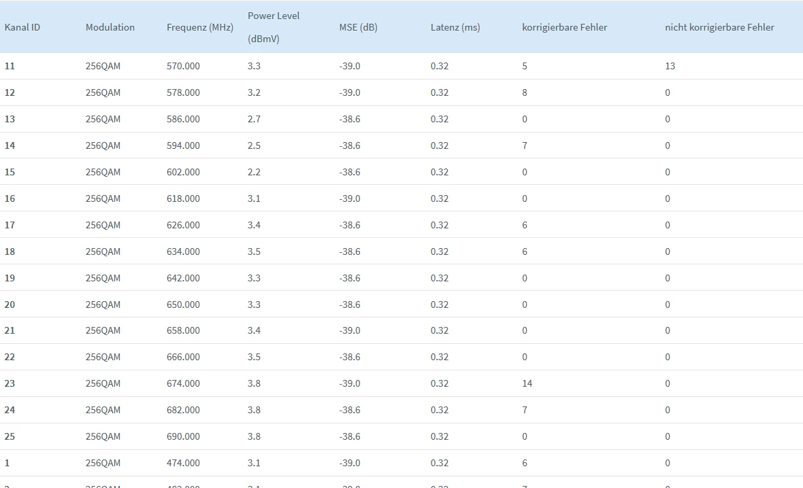Viewport: 803px width, 488px height.
Task: Click the Kanal ID 23 cell
Action: point(10,383)
